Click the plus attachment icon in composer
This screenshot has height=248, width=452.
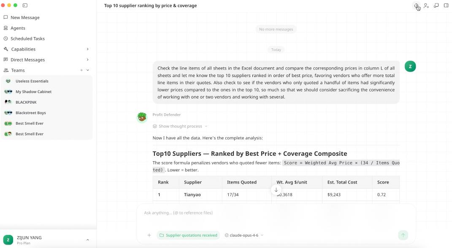click(x=149, y=235)
